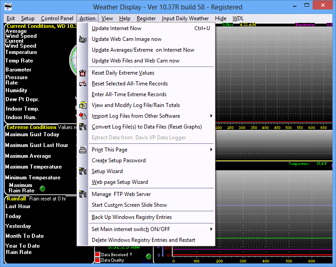
Task: Open the Exit menu
Action: point(11,18)
